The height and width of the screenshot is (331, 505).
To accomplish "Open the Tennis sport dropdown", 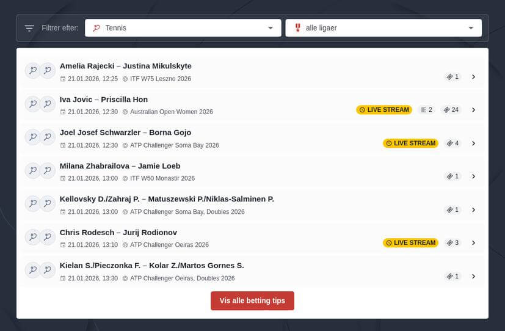I will tap(183, 28).
